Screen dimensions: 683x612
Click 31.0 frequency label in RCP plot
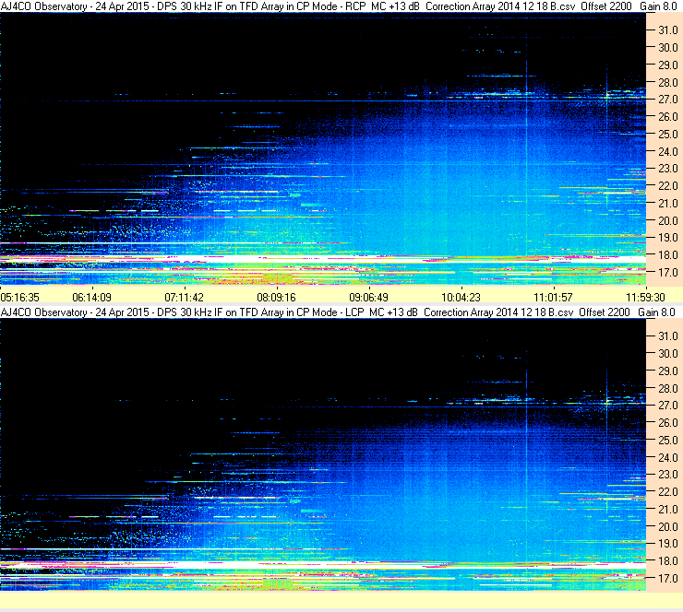668,30
